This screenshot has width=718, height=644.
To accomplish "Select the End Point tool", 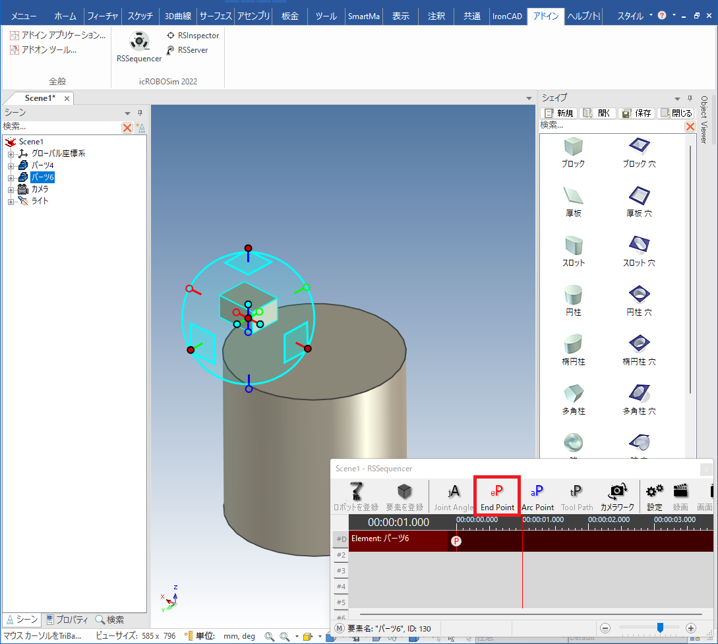I will tap(497, 496).
